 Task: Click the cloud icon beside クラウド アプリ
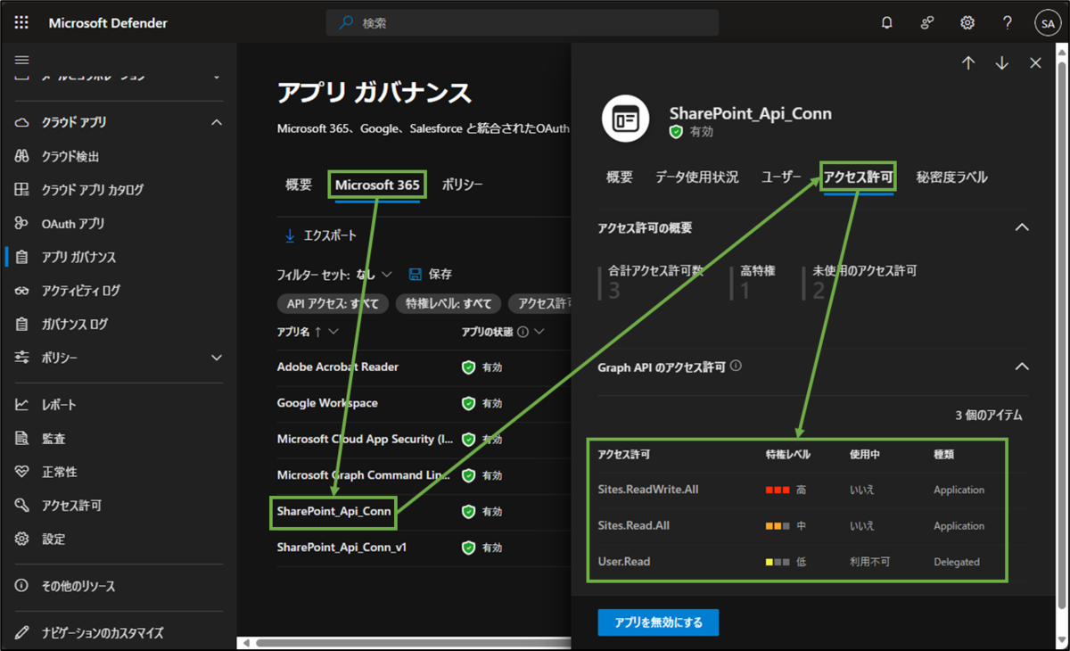tap(22, 122)
